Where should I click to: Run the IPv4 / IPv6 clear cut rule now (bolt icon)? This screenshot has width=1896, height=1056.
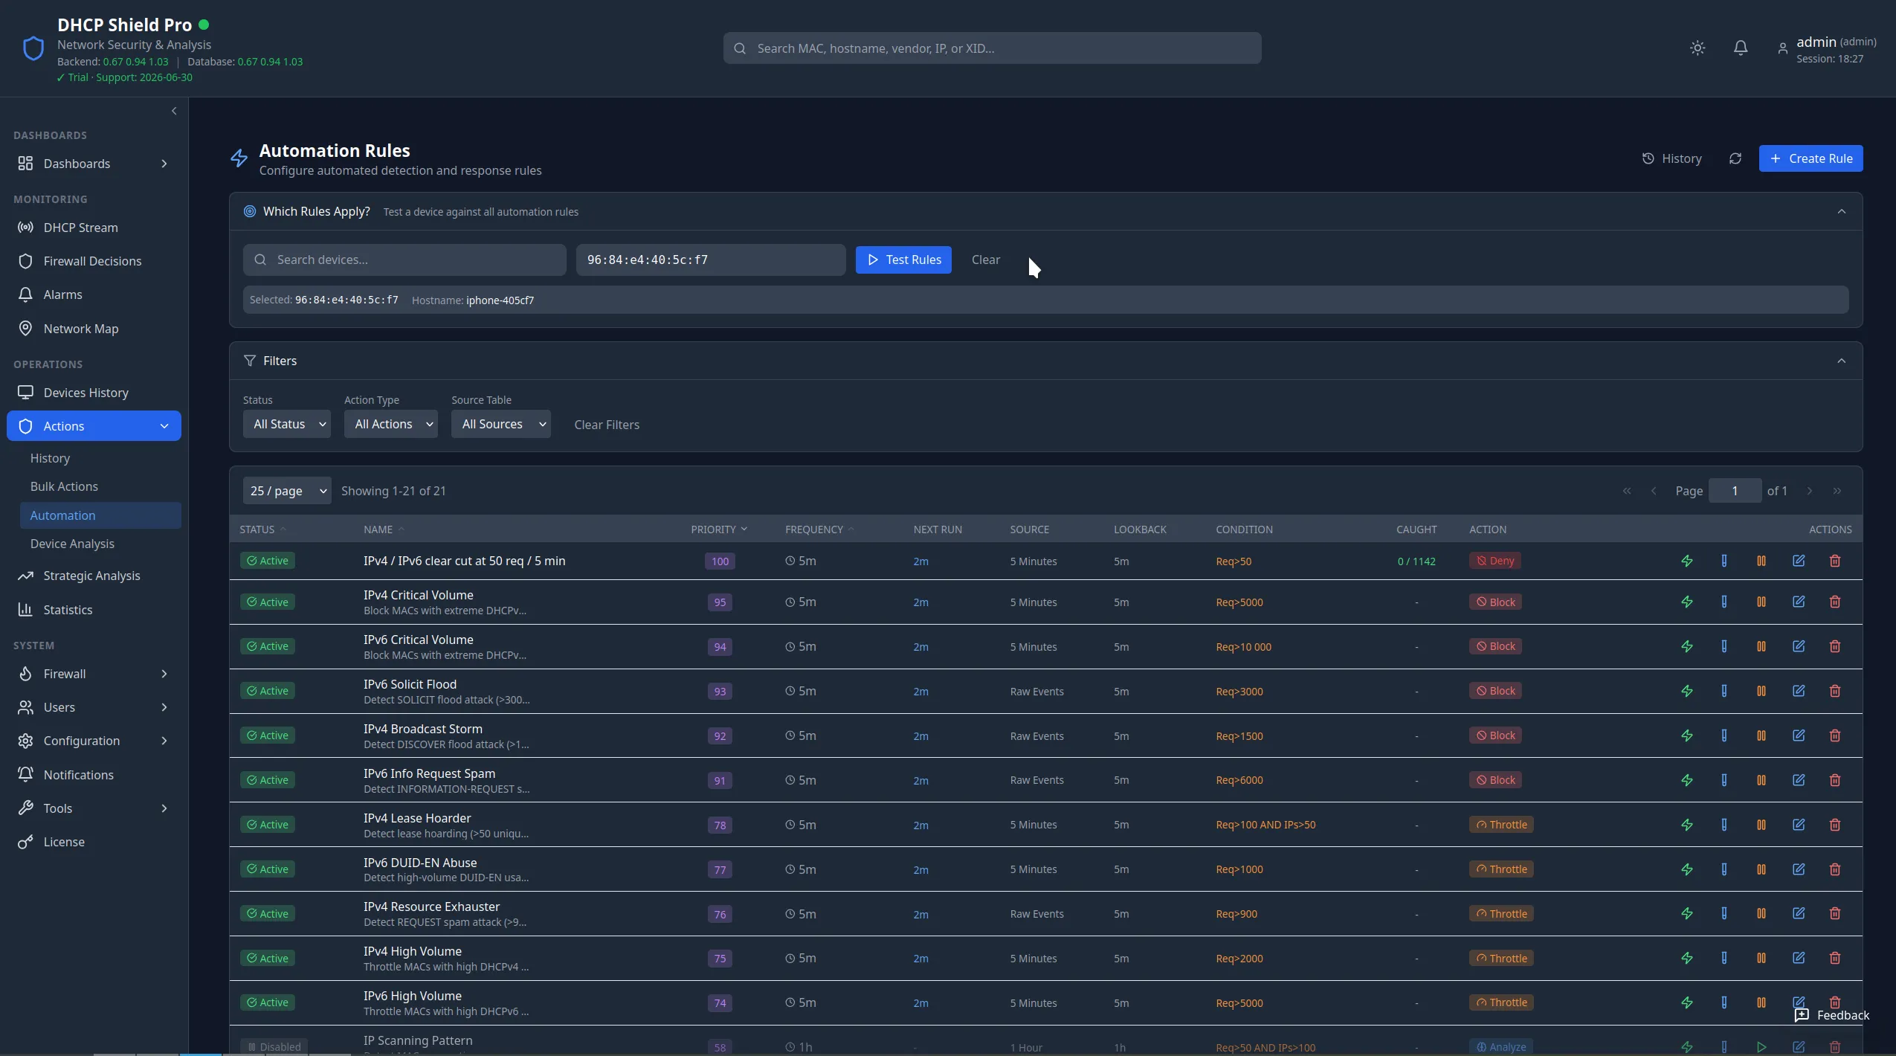click(1687, 561)
